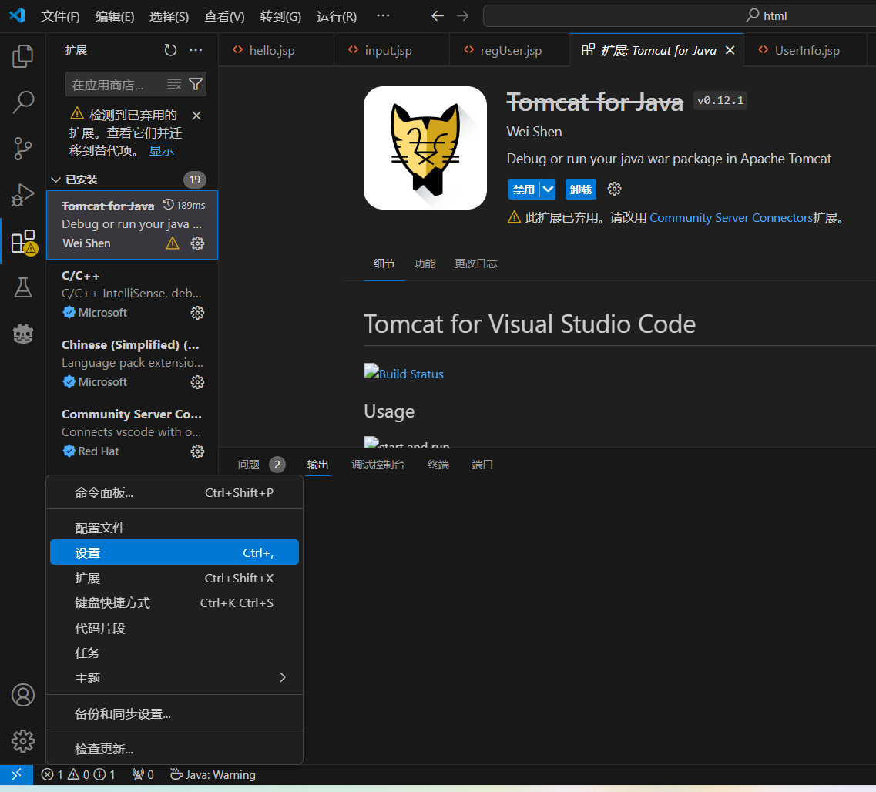Clear the extensions search results
The width and height of the screenshot is (876, 792).
click(x=174, y=84)
